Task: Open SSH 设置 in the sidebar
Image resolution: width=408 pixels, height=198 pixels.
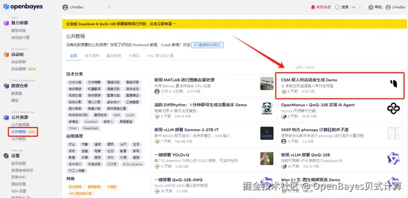Action: [x=19, y=191]
